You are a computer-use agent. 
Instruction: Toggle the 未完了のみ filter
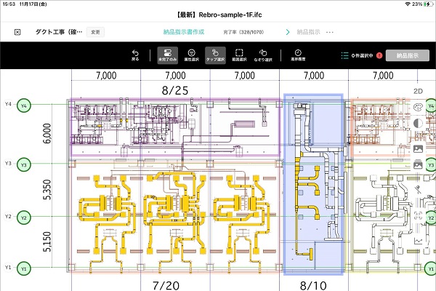pyautogui.click(x=166, y=55)
